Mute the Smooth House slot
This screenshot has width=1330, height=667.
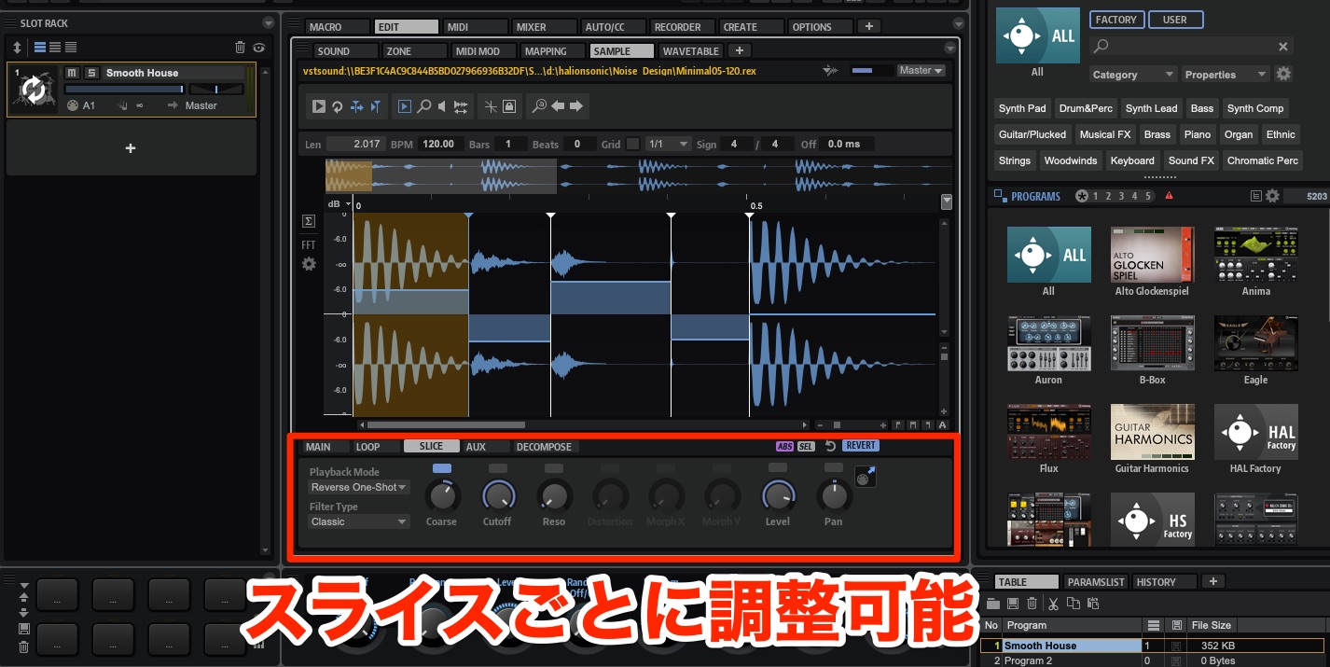click(72, 73)
